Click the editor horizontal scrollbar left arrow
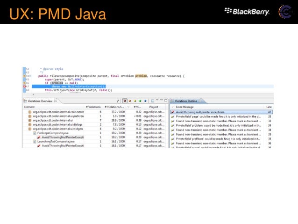The image size is (298, 224). 33,94
